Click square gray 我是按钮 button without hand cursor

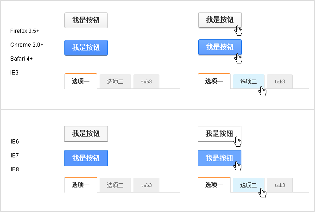pos(86,134)
